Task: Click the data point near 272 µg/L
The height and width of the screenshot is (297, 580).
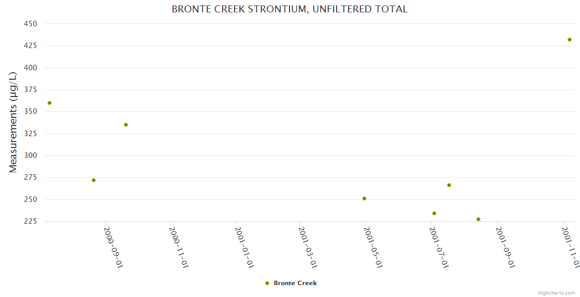Action: click(x=94, y=180)
